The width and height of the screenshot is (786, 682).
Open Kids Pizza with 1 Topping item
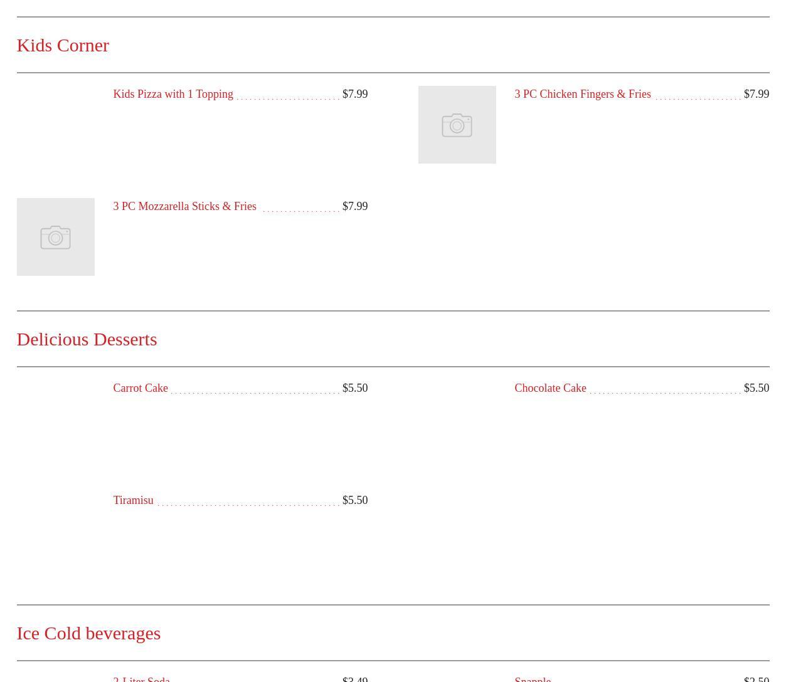(x=173, y=94)
